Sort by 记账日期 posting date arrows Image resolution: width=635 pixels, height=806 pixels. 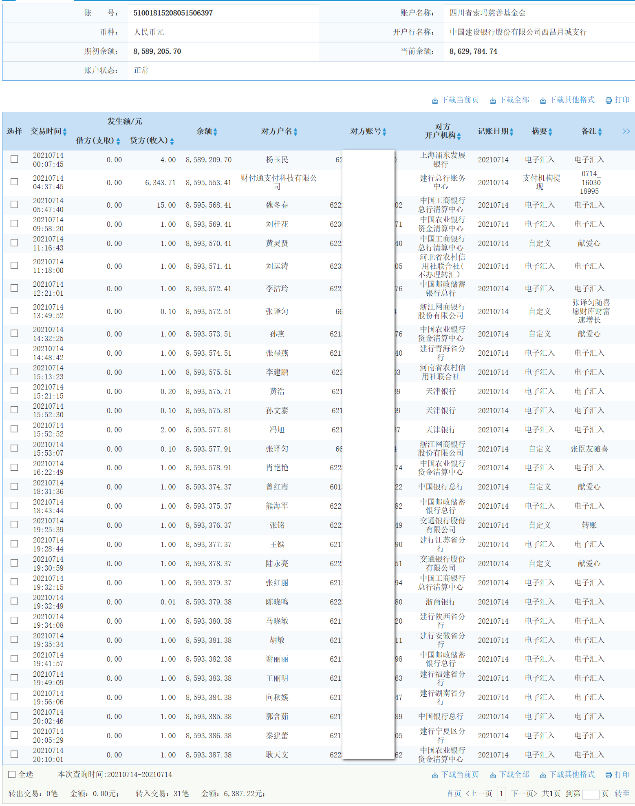tap(512, 132)
